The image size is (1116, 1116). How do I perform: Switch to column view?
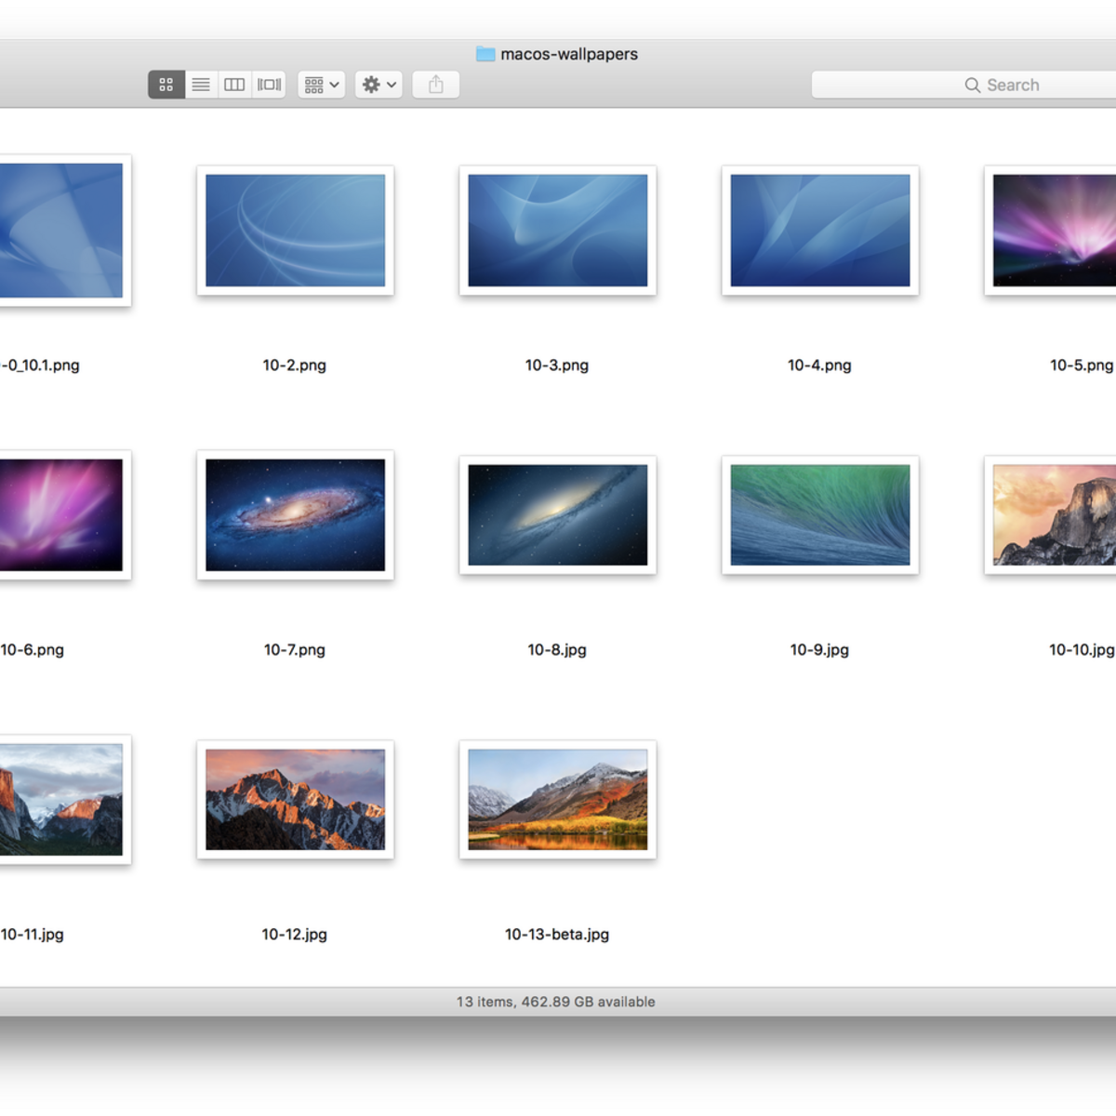tap(233, 85)
